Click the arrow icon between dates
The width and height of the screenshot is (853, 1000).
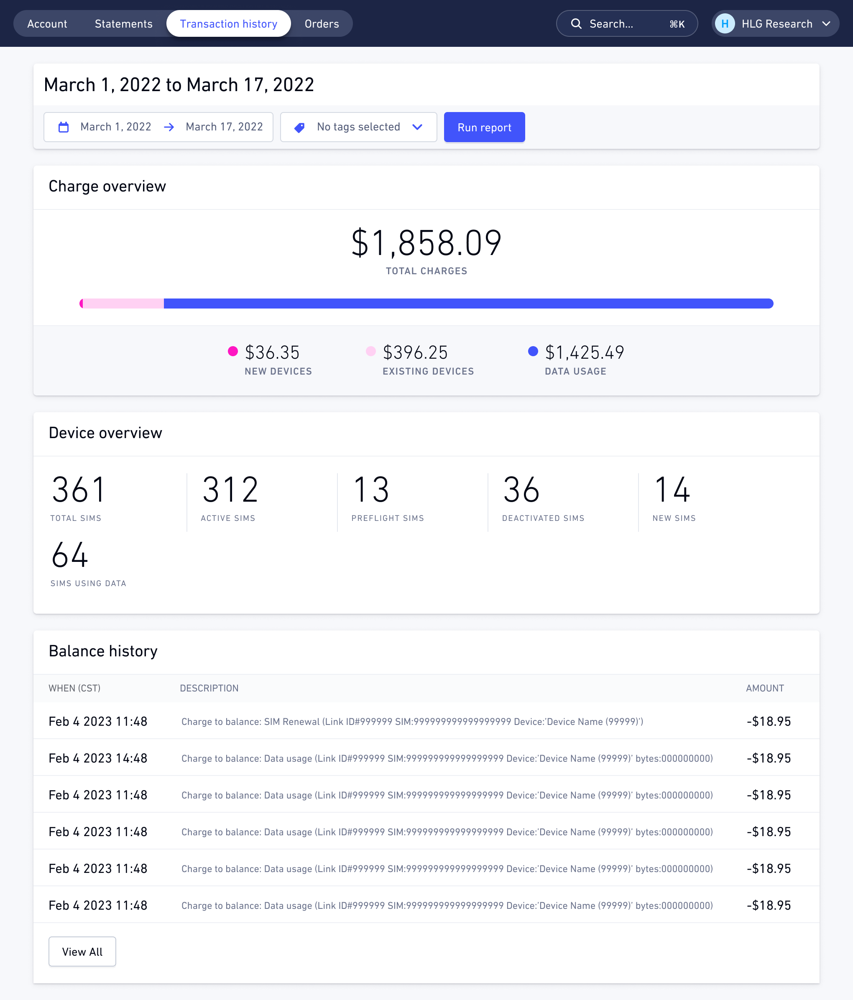(x=169, y=127)
